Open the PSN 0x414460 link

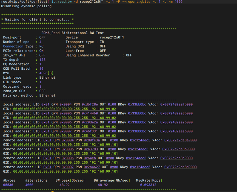tap(90, 113)
